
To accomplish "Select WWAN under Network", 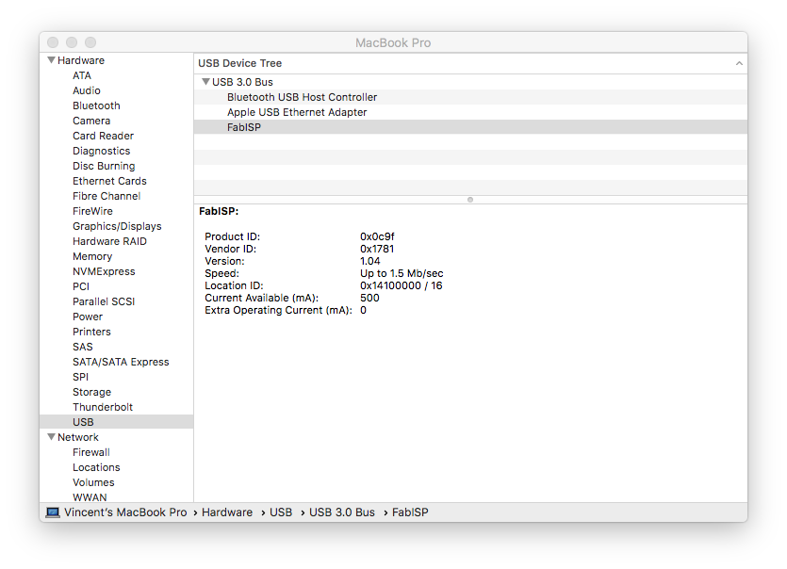I will [x=90, y=497].
